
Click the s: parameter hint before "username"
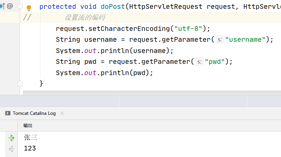tap(220, 40)
